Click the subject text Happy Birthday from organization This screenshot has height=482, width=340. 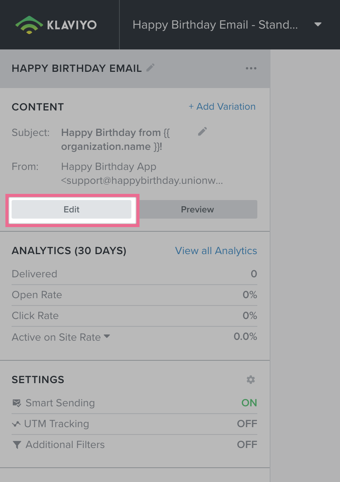116,139
